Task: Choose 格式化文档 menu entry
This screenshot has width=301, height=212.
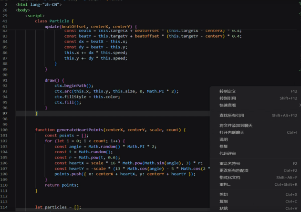Action: 256,178
